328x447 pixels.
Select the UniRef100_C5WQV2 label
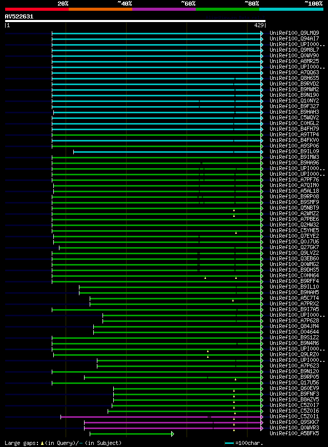(x=294, y=117)
